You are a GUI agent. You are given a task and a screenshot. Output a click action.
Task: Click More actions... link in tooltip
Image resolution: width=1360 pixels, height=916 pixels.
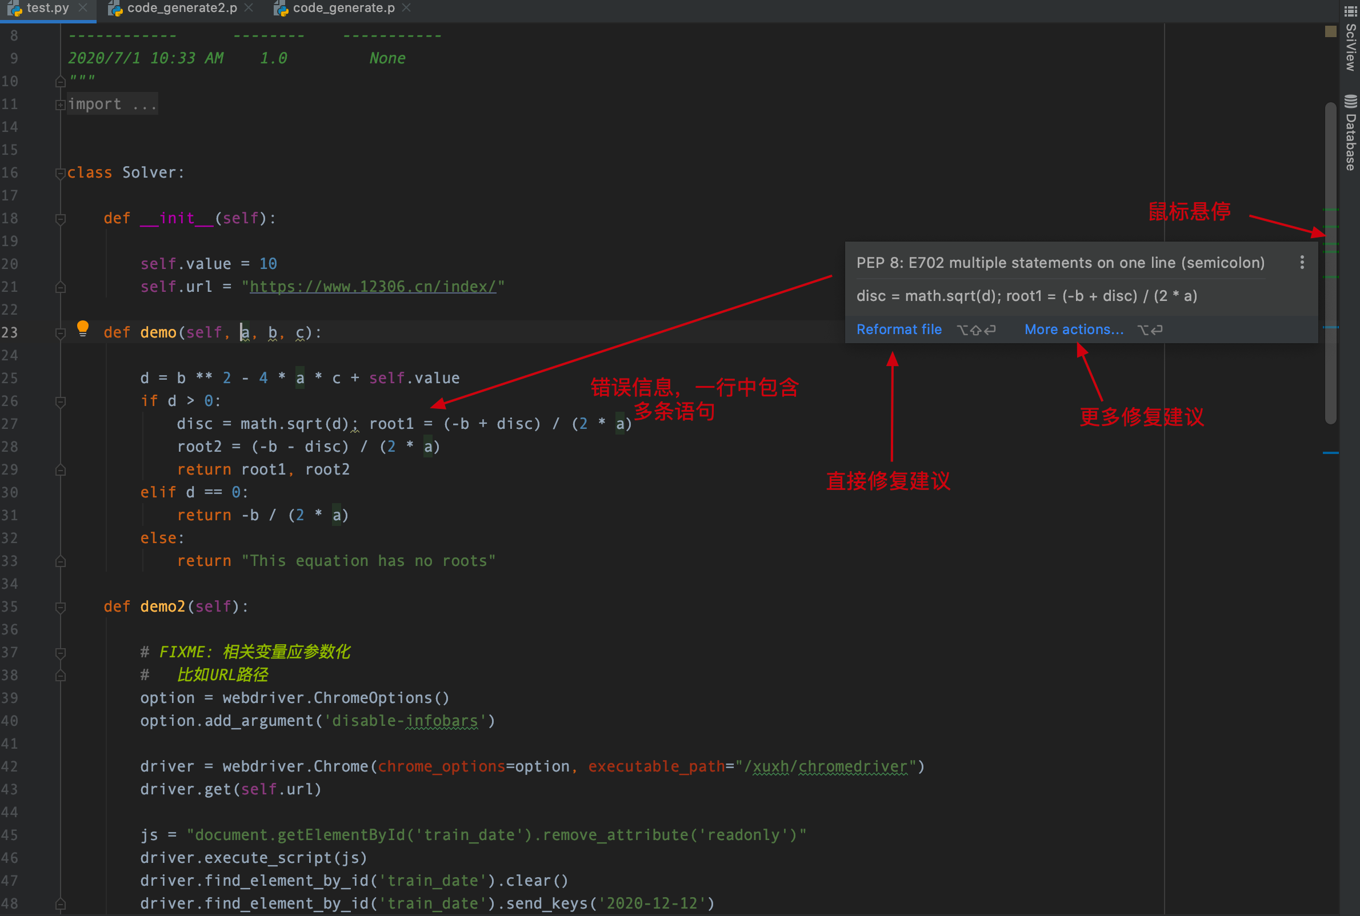pos(1074,330)
